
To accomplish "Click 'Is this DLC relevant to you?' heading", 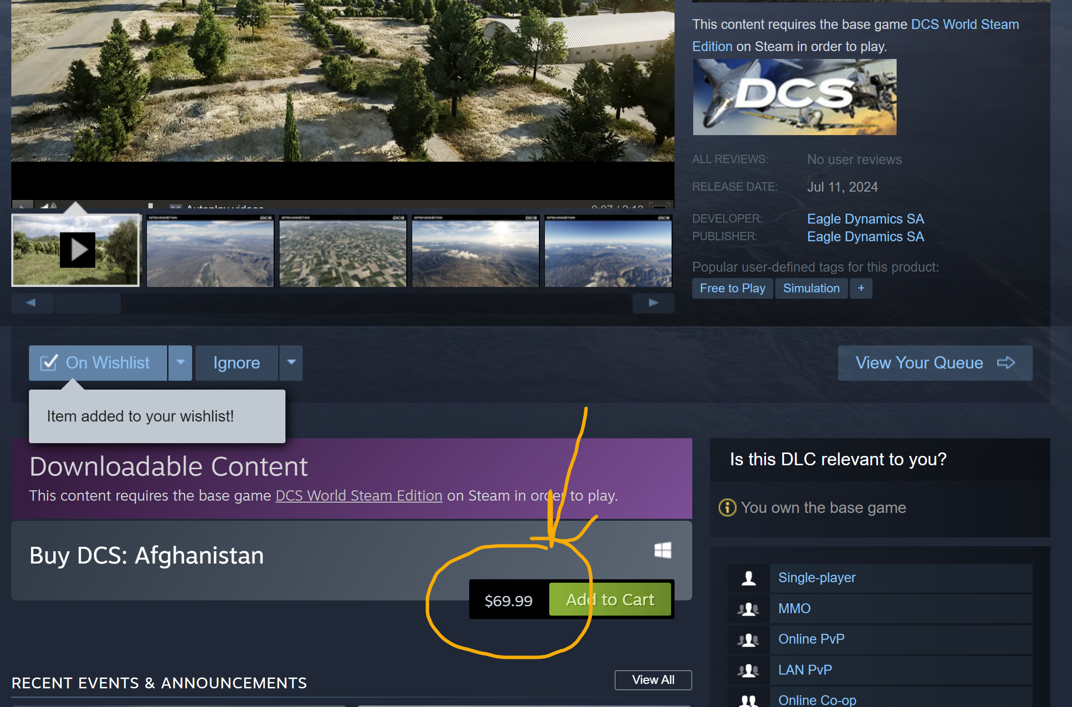I will click(838, 459).
